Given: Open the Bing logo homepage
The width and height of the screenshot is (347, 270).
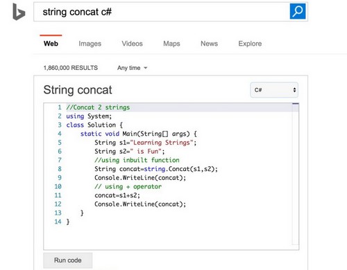Looking at the screenshot, I should point(19,12).
